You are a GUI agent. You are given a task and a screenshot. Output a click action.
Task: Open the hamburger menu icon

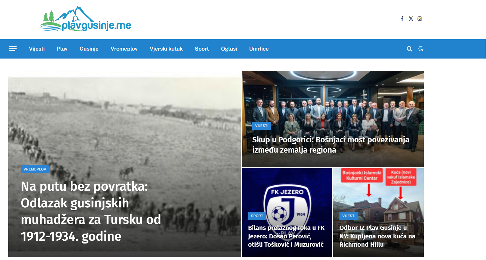point(13,49)
